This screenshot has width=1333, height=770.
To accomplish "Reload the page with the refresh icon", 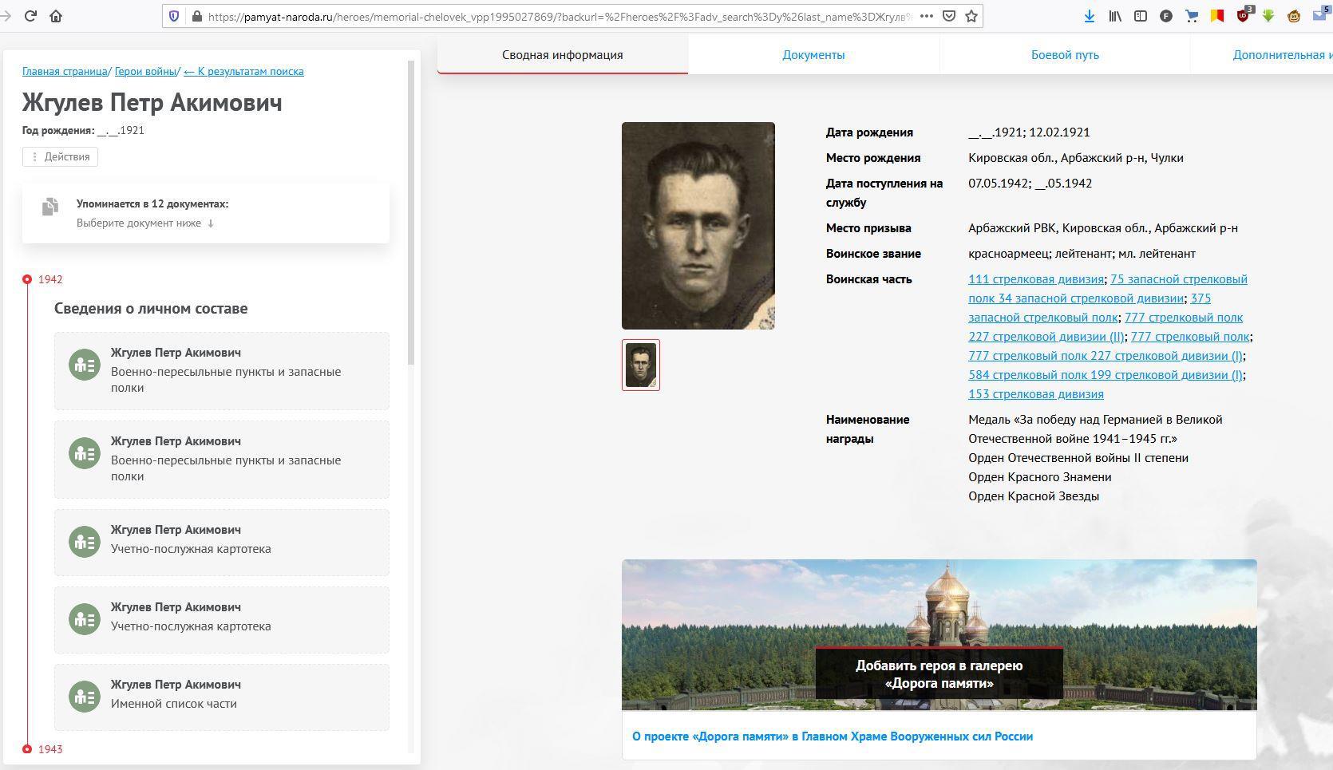I will (30, 16).
